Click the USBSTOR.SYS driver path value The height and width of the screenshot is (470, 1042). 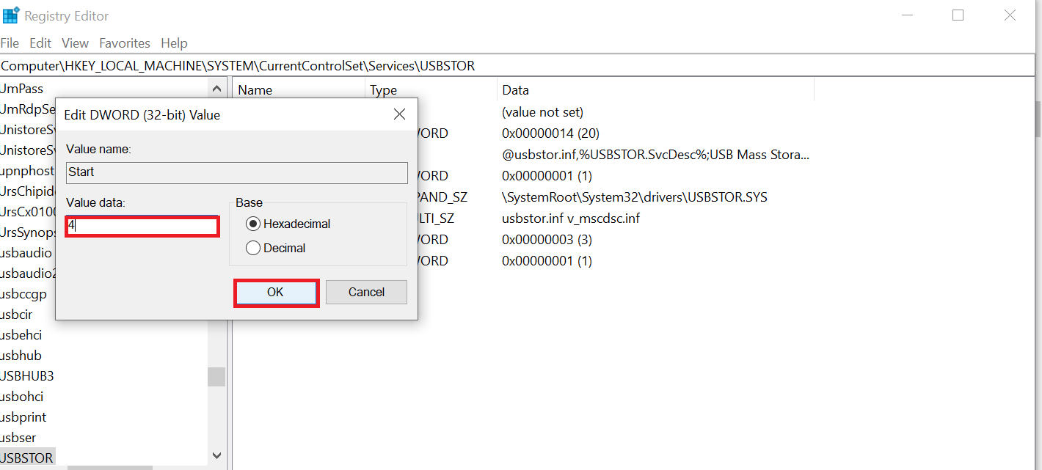[x=634, y=197]
